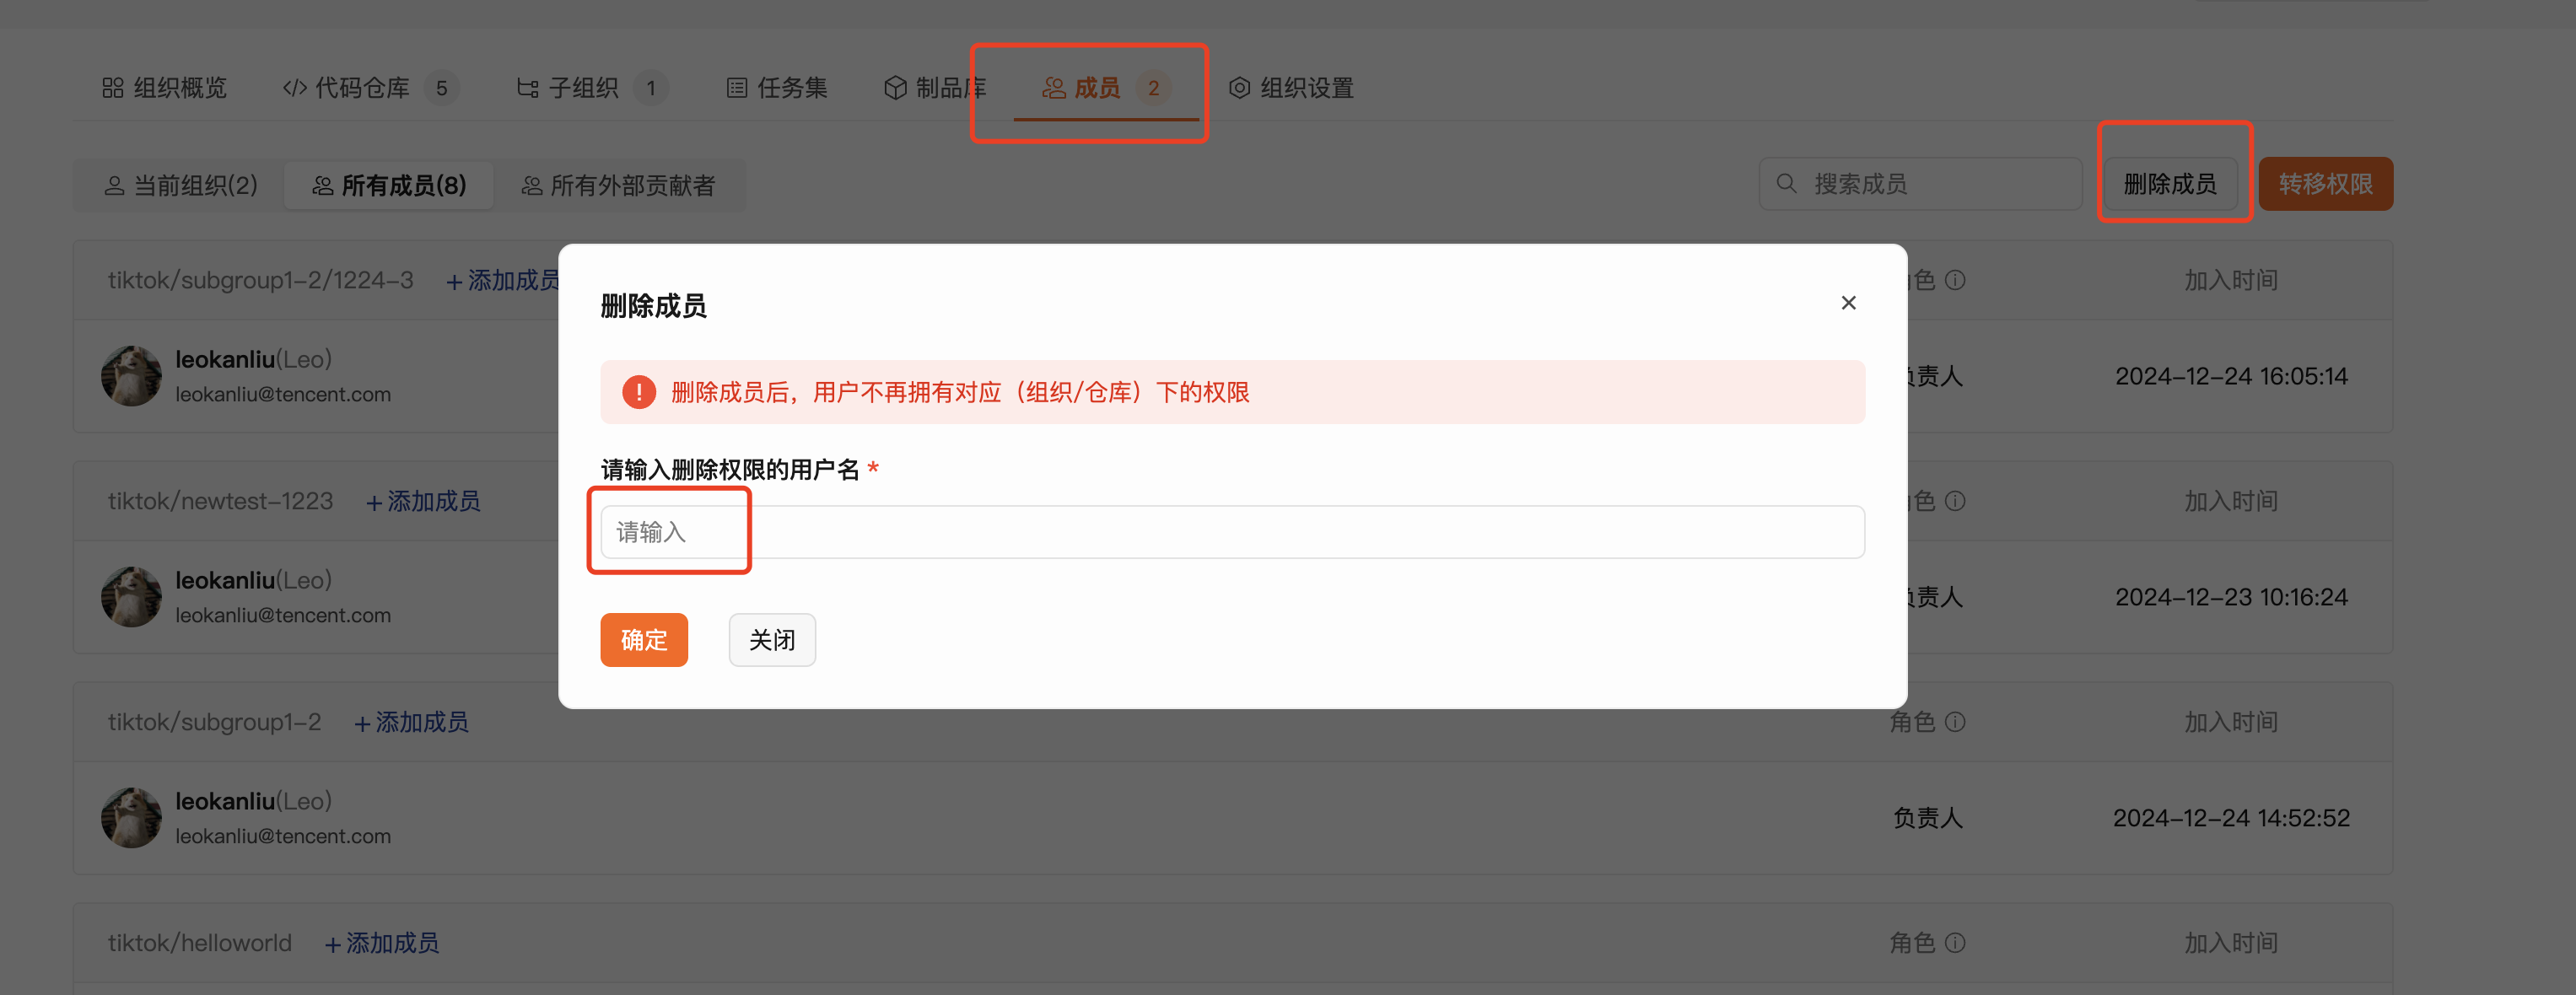Click 添加成员 link for tiktok/subgroup1-2
This screenshot has height=995, width=2576.
[x=411, y=723]
